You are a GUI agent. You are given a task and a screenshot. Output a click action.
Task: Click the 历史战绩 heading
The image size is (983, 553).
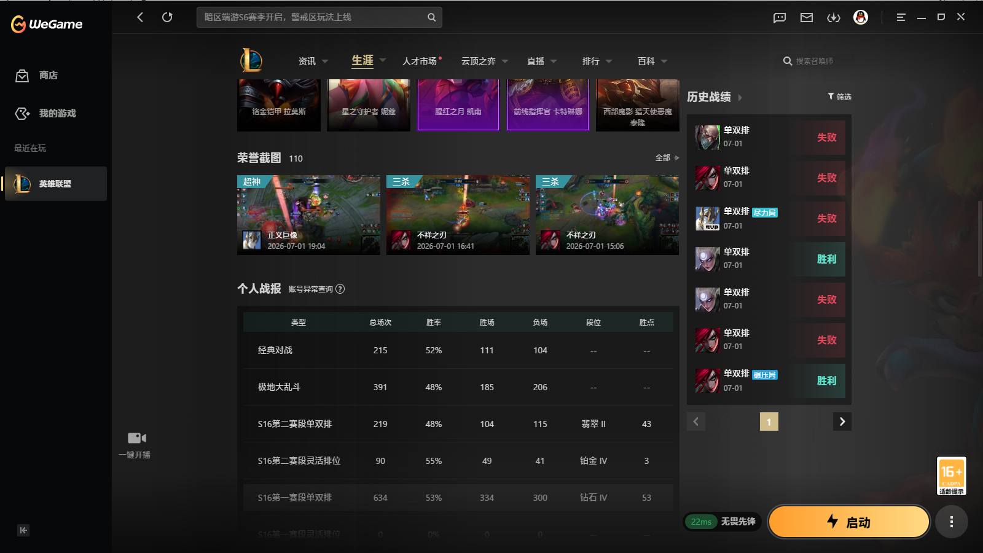click(x=709, y=97)
